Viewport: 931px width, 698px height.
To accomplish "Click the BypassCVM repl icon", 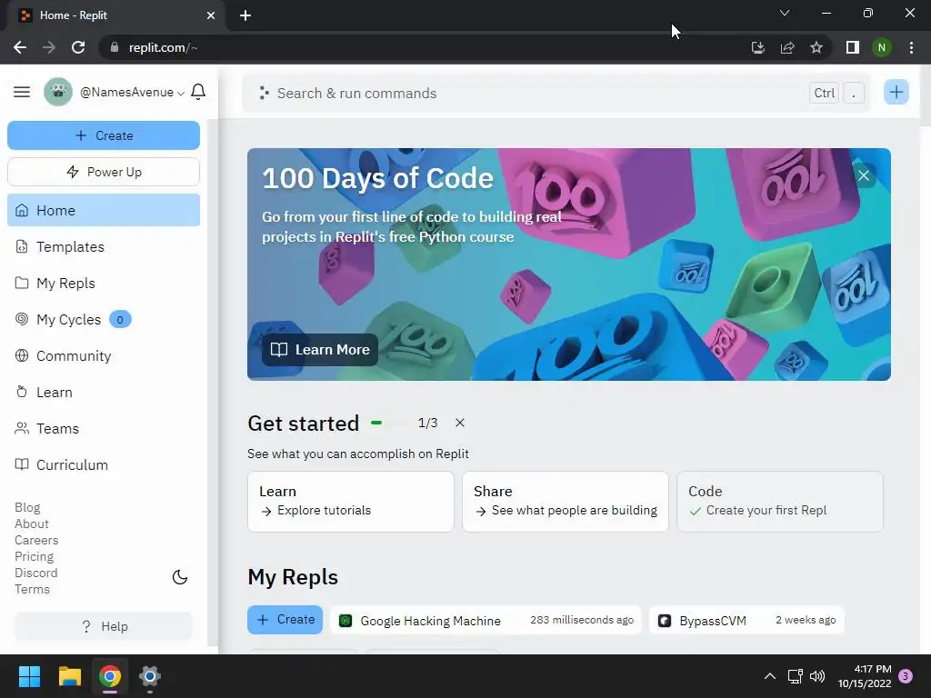I will [665, 621].
